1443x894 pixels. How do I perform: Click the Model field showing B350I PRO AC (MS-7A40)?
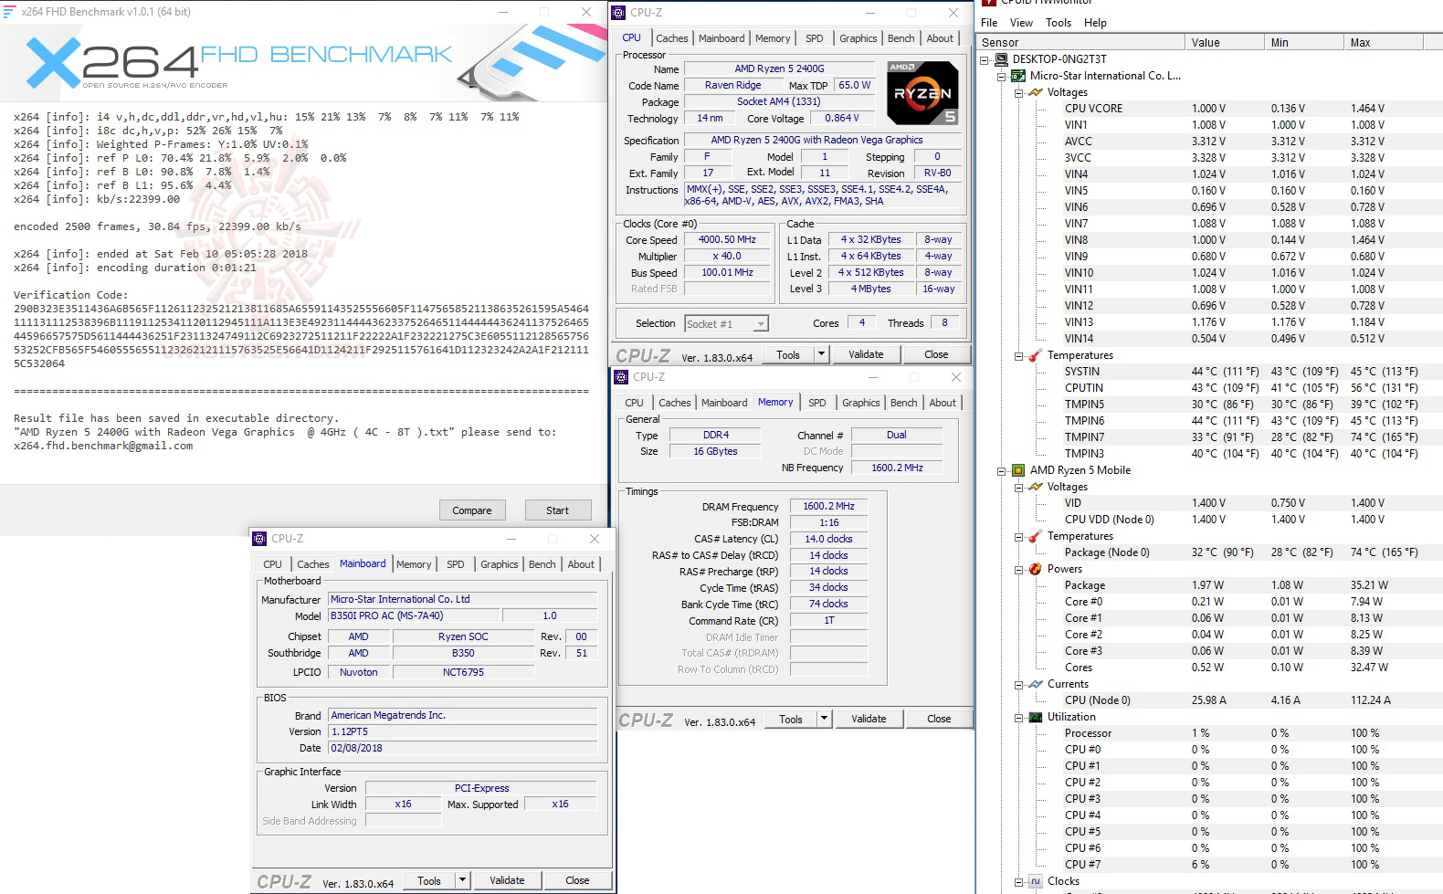point(414,615)
